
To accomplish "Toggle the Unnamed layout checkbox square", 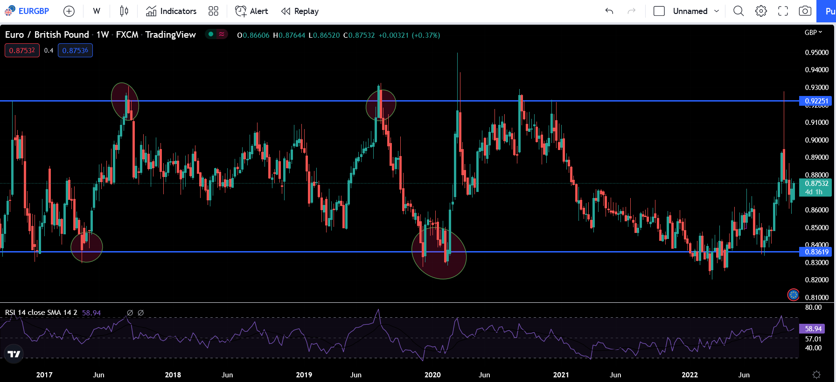I will point(659,11).
